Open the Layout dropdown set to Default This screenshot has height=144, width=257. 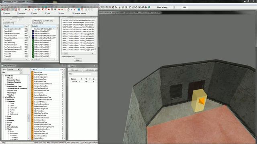13,70
